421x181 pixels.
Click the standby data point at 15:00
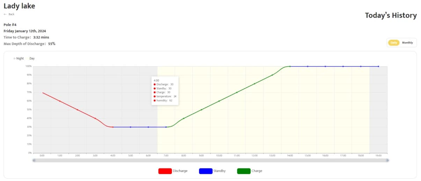pyautogui.click(x=307, y=66)
